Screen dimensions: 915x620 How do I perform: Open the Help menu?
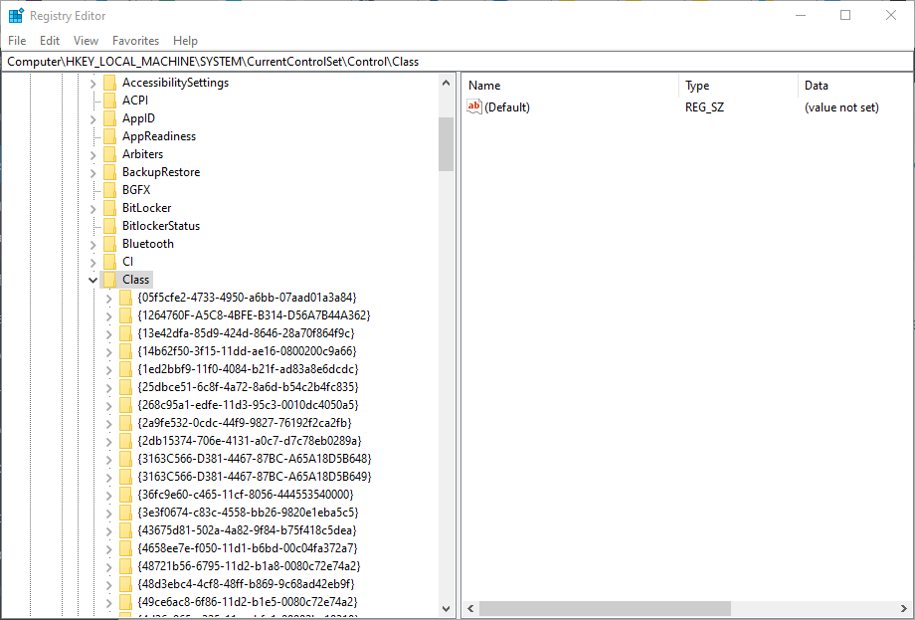pos(185,40)
